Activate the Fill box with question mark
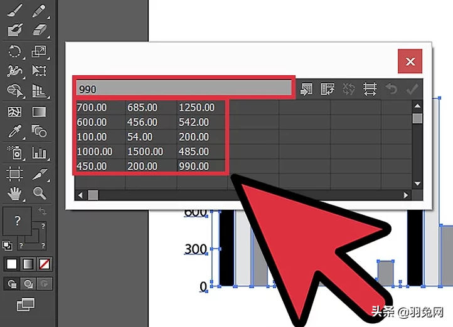This screenshot has height=327, width=453. point(17,221)
